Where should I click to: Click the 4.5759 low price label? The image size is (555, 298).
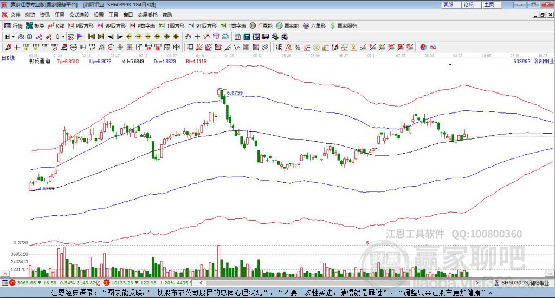pos(47,189)
